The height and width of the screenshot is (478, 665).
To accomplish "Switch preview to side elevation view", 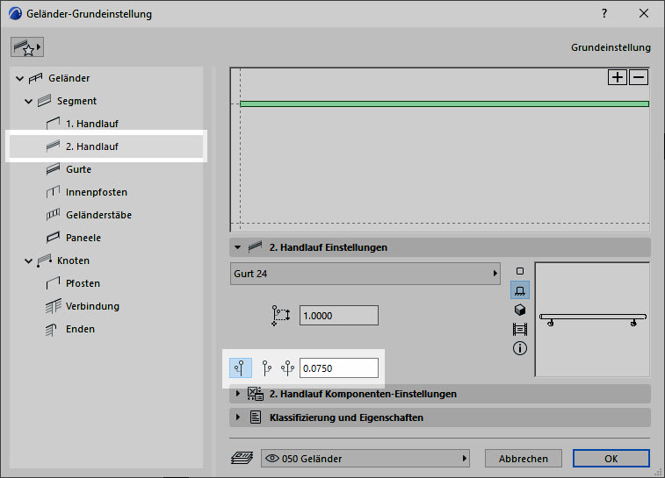I will (x=520, y=291).
